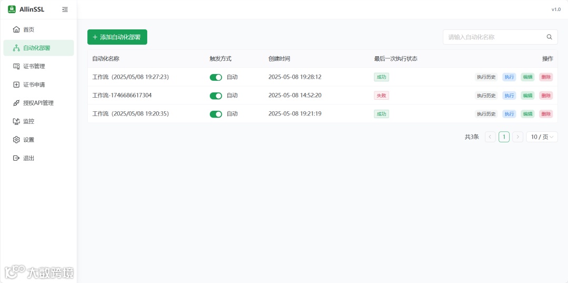568x283 pixels.
Task: Click 删除 for workflow 19:20:35
Action: [x=546, y=114]
